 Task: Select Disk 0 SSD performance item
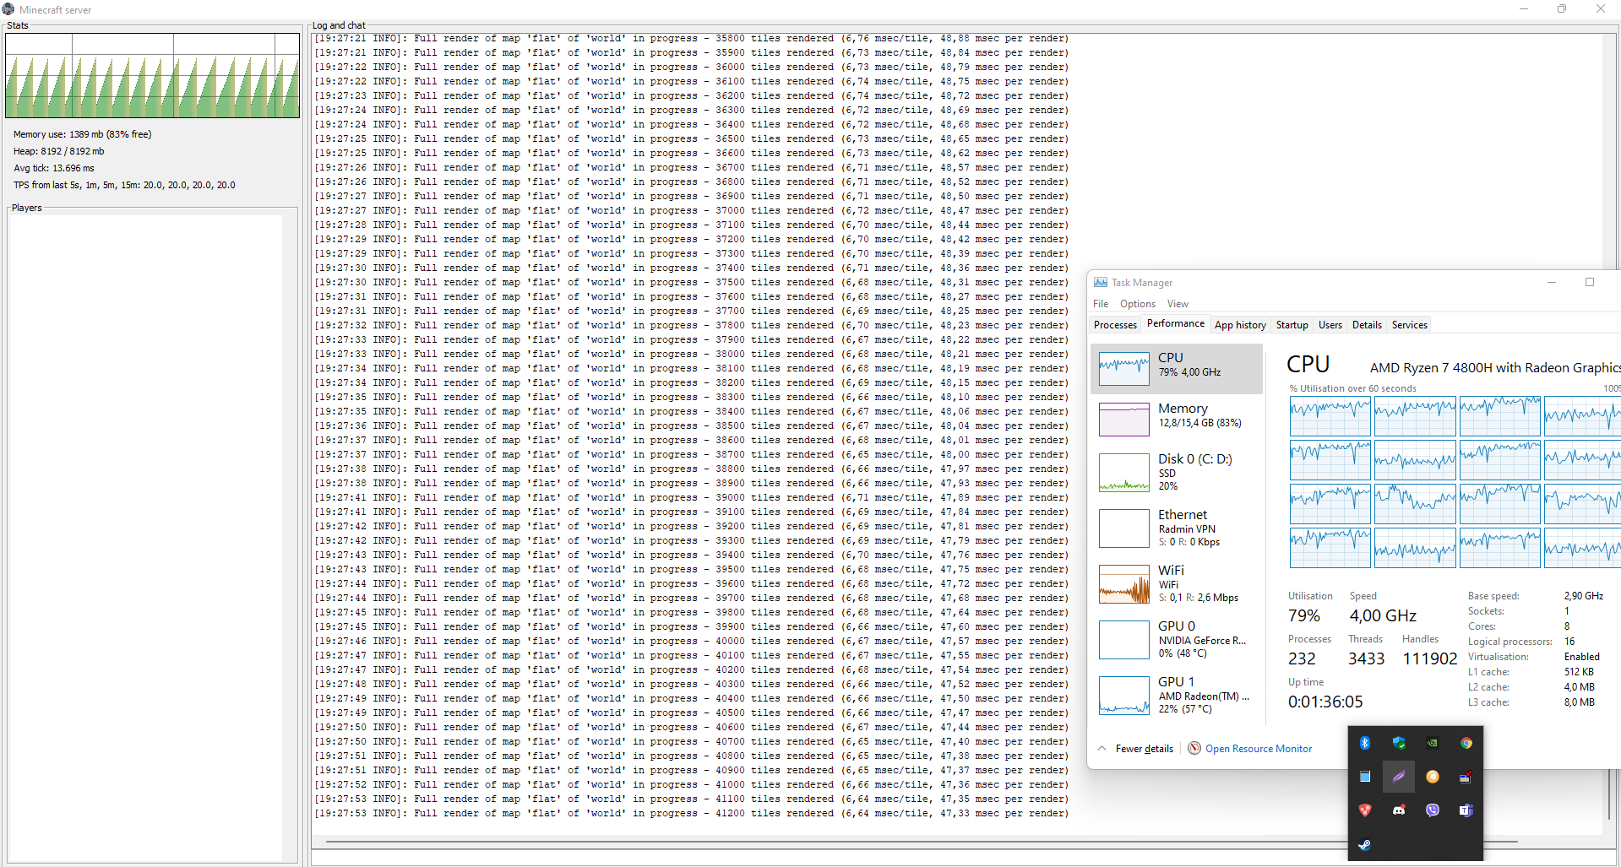[x=1176, y=473]
